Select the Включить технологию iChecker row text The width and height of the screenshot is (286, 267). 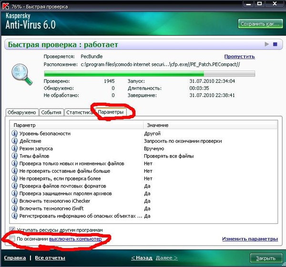[55, 201]
